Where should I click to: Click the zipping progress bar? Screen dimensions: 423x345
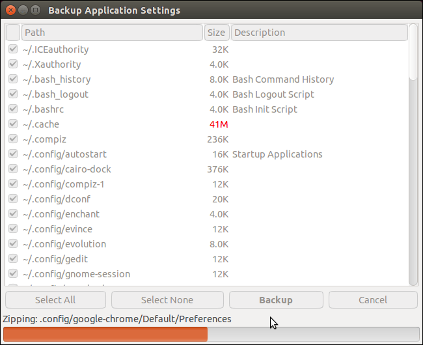[x=211, y=334]
